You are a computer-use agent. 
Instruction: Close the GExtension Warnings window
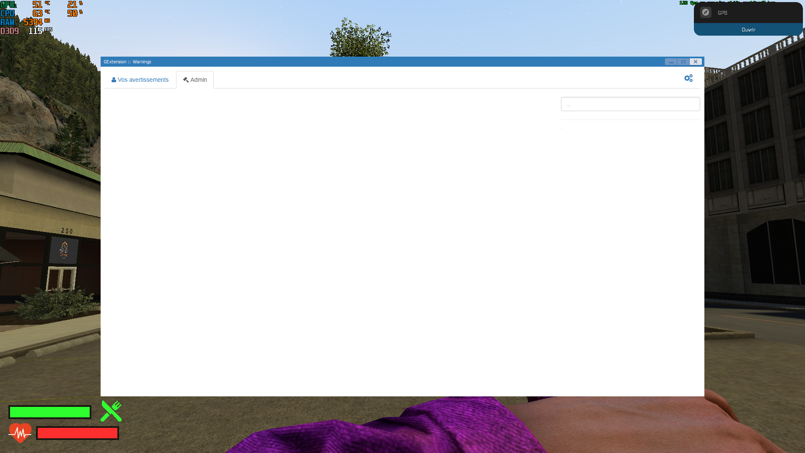point(696,62)
